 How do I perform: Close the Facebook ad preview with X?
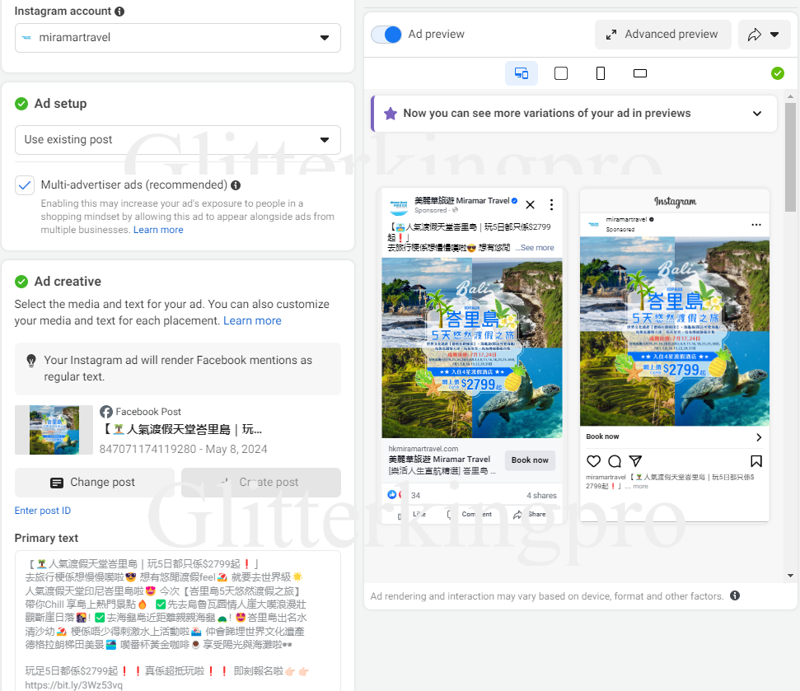(530, 205)
